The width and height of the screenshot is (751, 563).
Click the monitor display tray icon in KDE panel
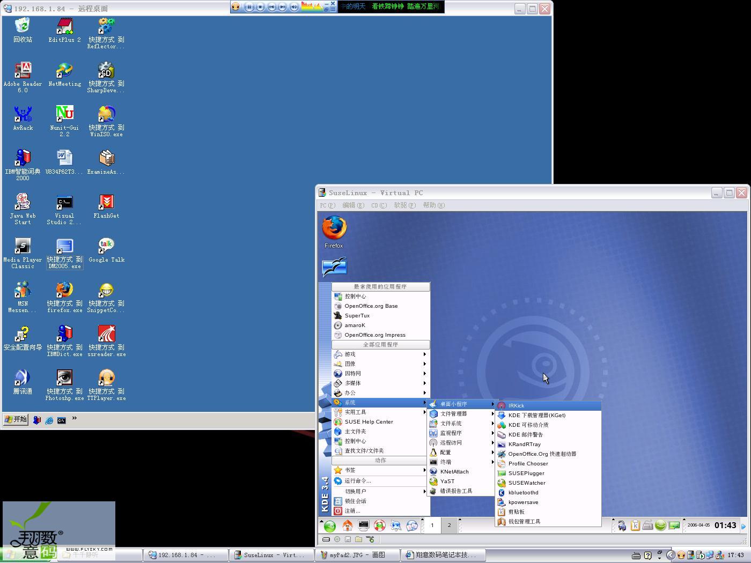coord(674,525)
